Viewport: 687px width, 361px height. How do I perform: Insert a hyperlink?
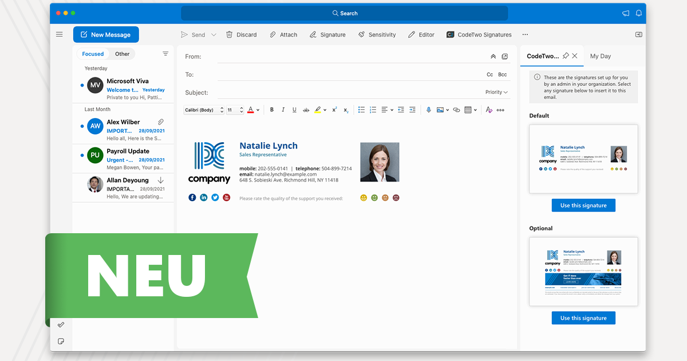(456, 110)
